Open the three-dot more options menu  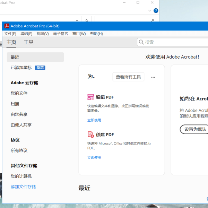[x=153, y=77]
